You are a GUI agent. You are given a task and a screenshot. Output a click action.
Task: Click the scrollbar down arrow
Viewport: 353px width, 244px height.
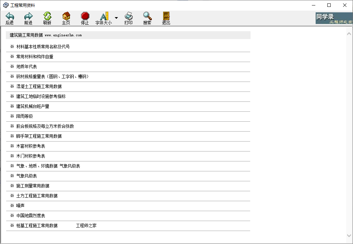(x=349, y=236)
